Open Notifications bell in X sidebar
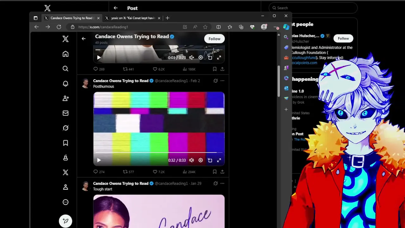 [65, 84]
